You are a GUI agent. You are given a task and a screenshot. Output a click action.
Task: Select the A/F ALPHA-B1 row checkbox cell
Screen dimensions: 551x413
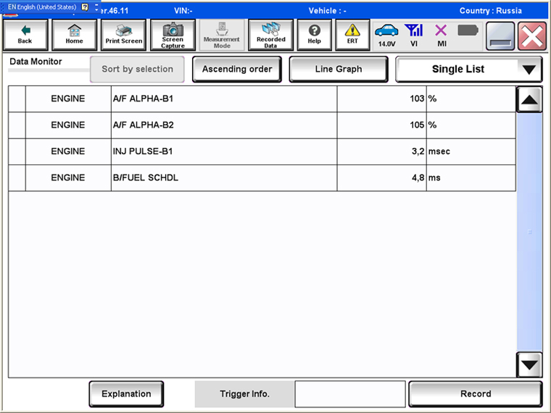[17, 99]
